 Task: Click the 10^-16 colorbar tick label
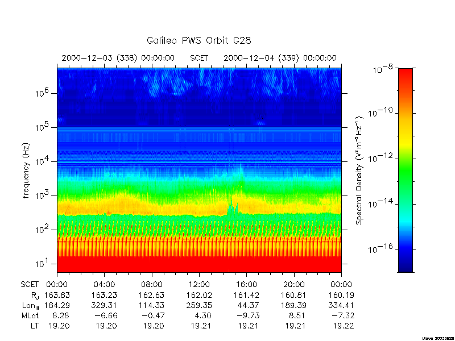tap(380, 248)
